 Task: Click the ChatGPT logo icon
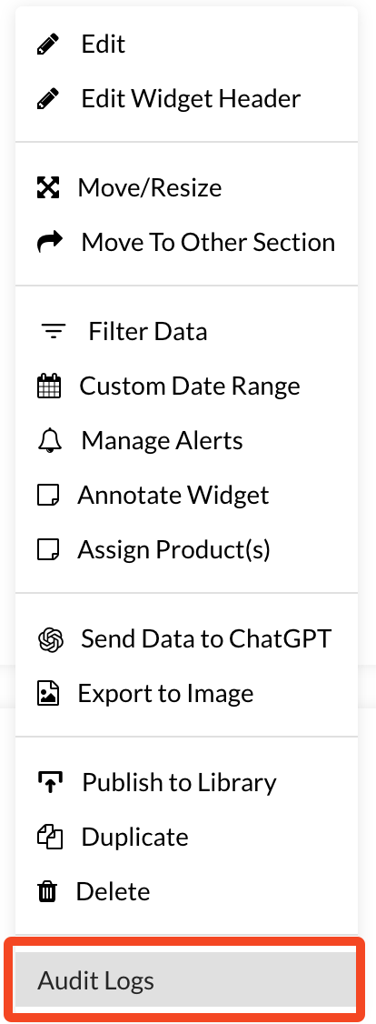pyautogui.click(x=50, y=638)
